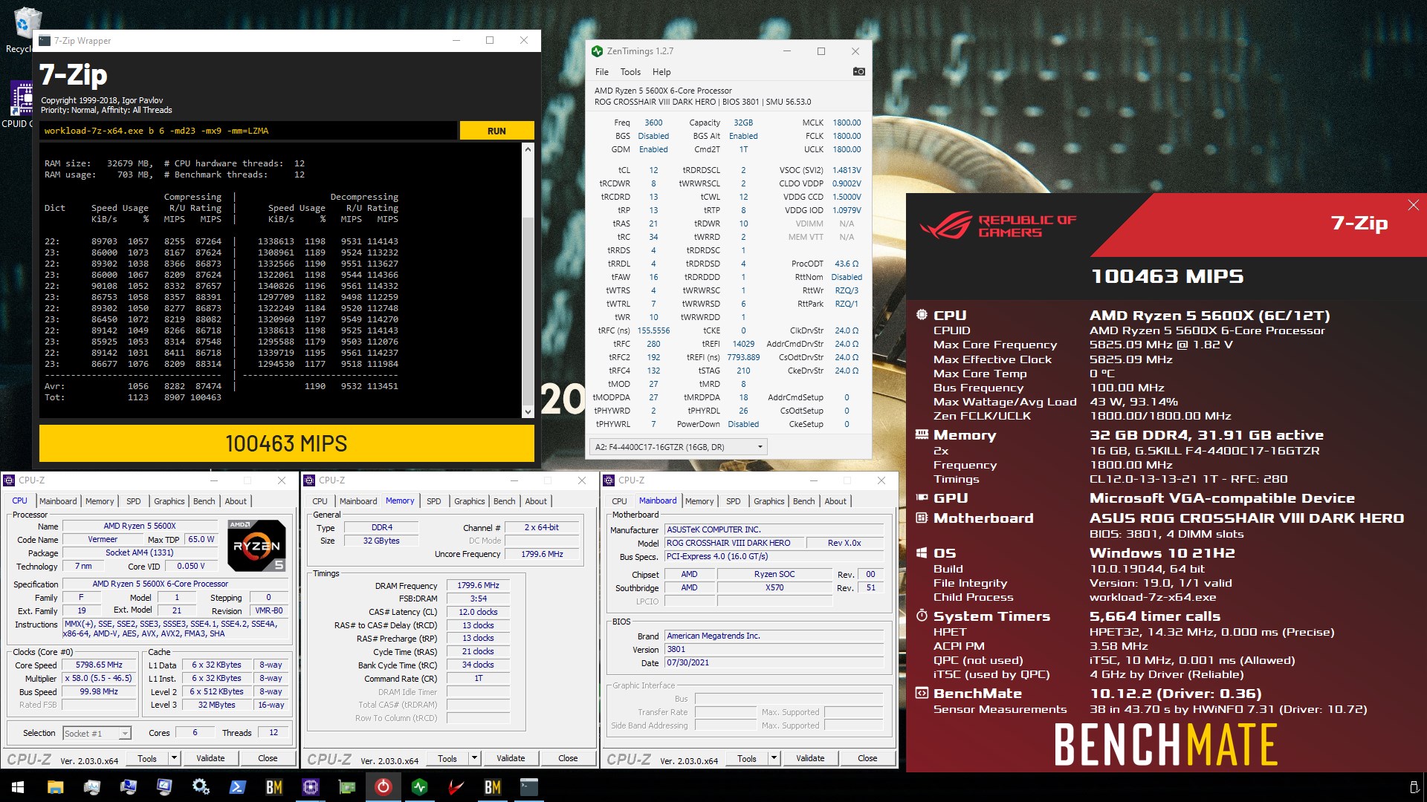
Task: Click the BIOS Version field 3801
Action: click(x=774, y=649)
